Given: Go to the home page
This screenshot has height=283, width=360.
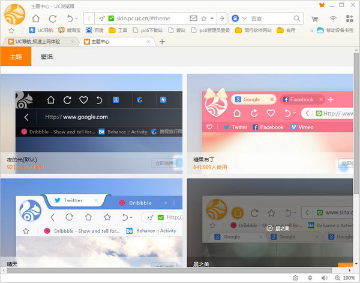Looking at the screenshot, I should pos(37,19).
